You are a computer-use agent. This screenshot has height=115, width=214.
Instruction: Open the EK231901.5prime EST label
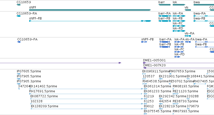pos(173,76)
